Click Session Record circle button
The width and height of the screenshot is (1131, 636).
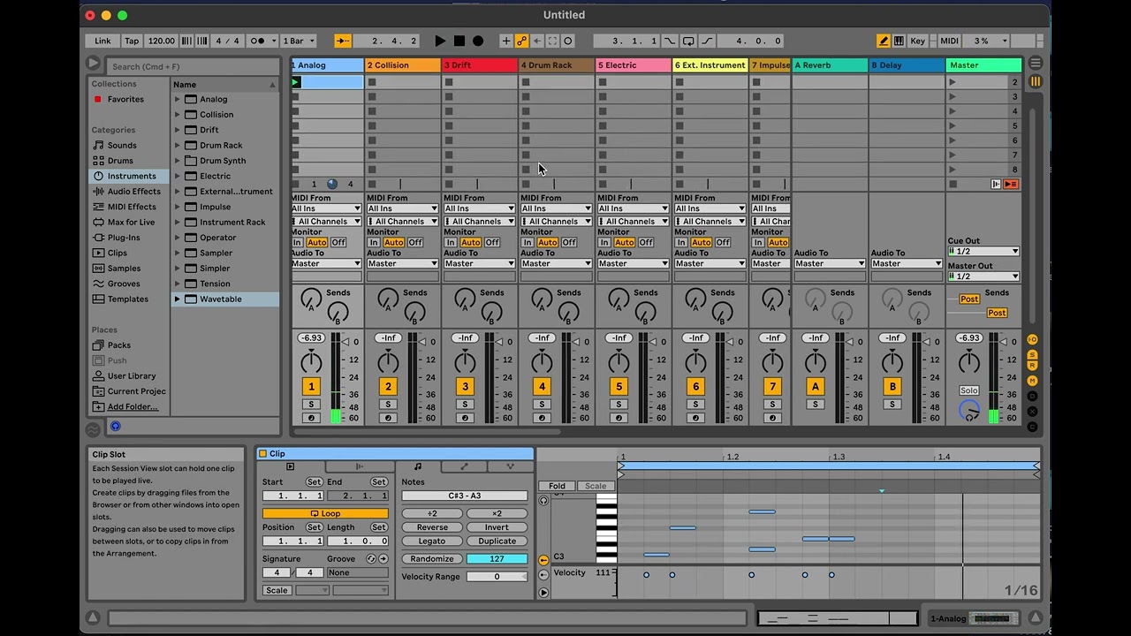tap(568, 41)
